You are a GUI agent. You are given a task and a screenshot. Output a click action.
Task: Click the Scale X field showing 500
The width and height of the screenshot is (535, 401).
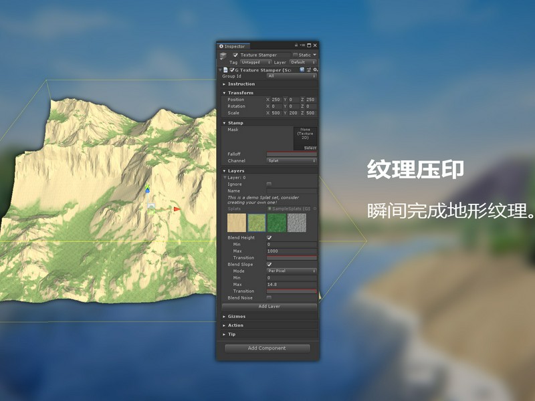click(x=276, y=113)
